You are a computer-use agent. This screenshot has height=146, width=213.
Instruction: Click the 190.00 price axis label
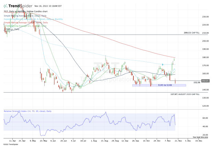pos(205,49)
